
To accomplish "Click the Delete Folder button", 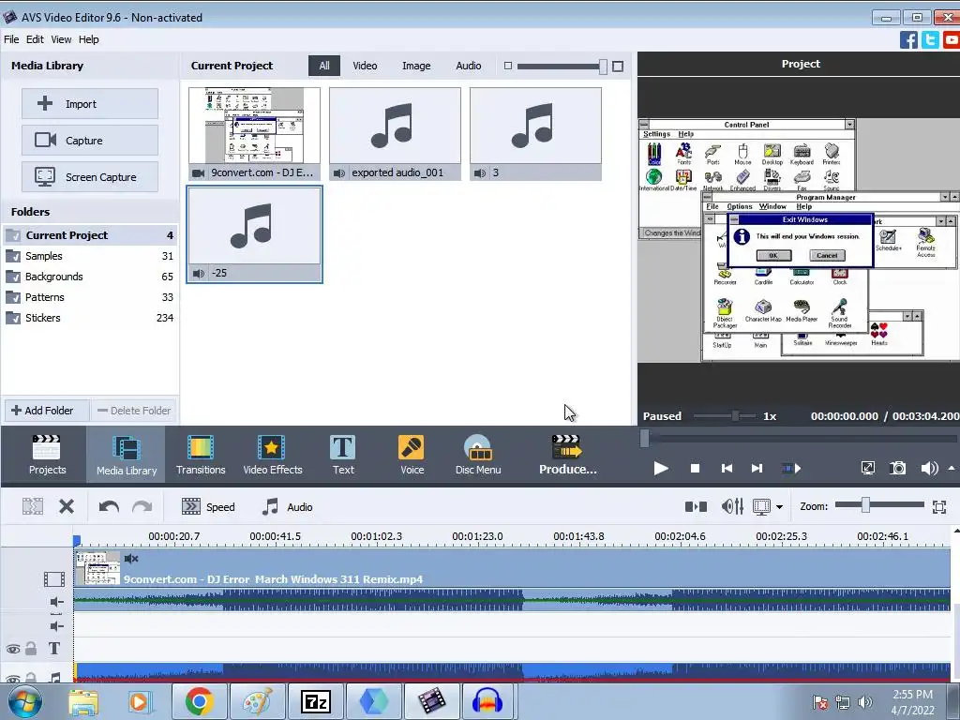I will (x=134, y=411).
